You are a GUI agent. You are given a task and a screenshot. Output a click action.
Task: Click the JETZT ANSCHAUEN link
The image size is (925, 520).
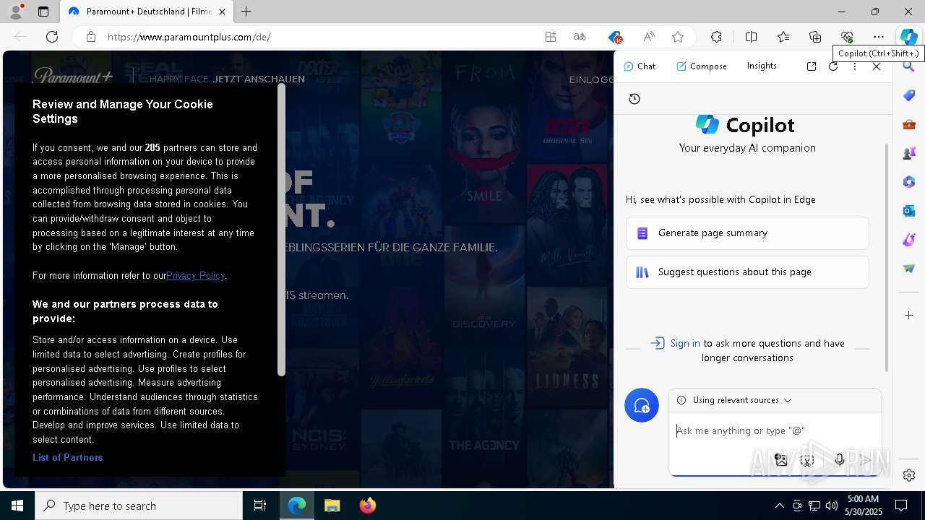pyautogui.click(x=259, y=79)
